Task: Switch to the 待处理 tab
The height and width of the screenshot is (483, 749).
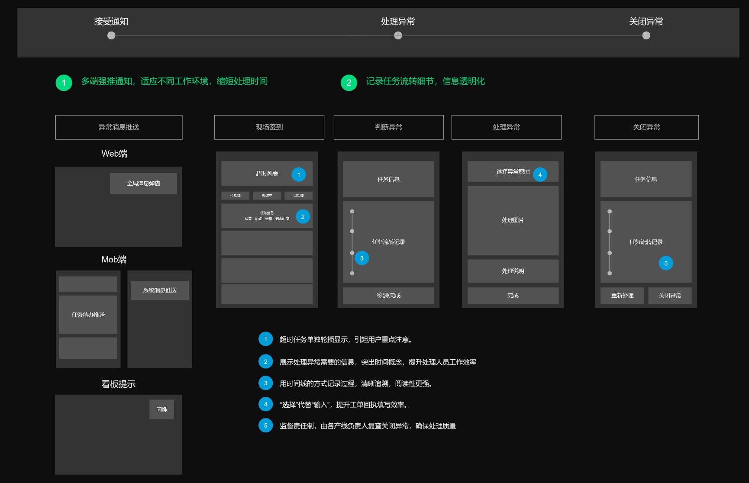Action: pos(235,196)
